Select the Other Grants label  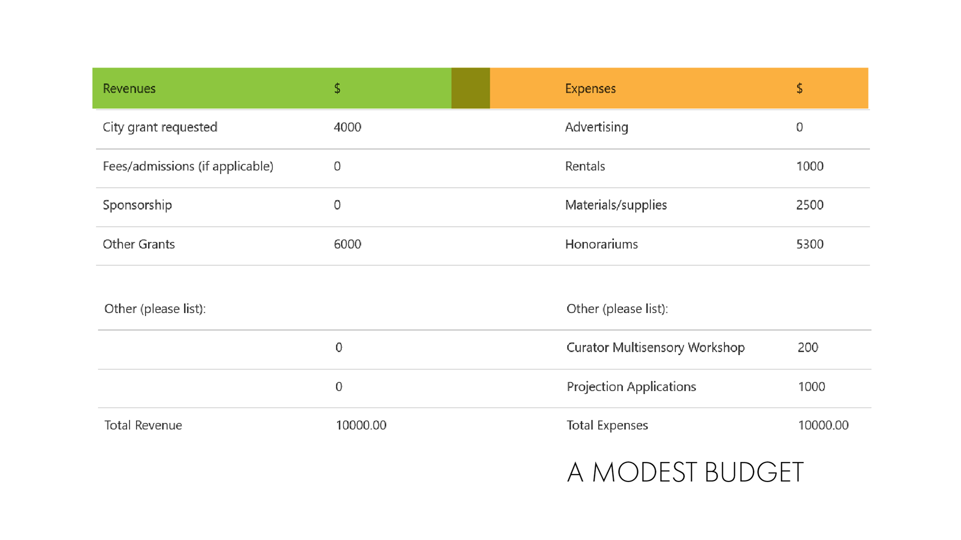pyautogui.click(x=139, y=244)
